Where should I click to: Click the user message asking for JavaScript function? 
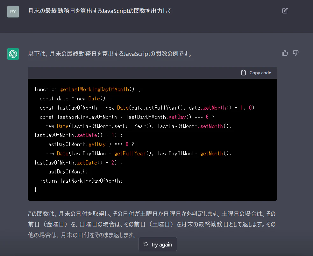[x=100, y=11]
